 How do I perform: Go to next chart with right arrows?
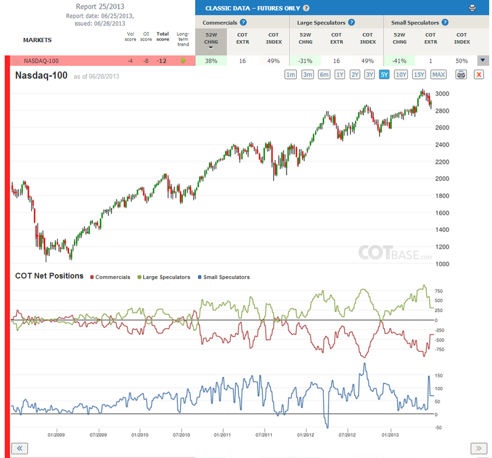pyautogui.click(x=479, y=448)
